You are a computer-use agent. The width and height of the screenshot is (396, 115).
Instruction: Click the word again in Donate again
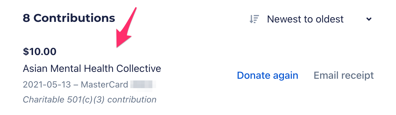(284, 76)
